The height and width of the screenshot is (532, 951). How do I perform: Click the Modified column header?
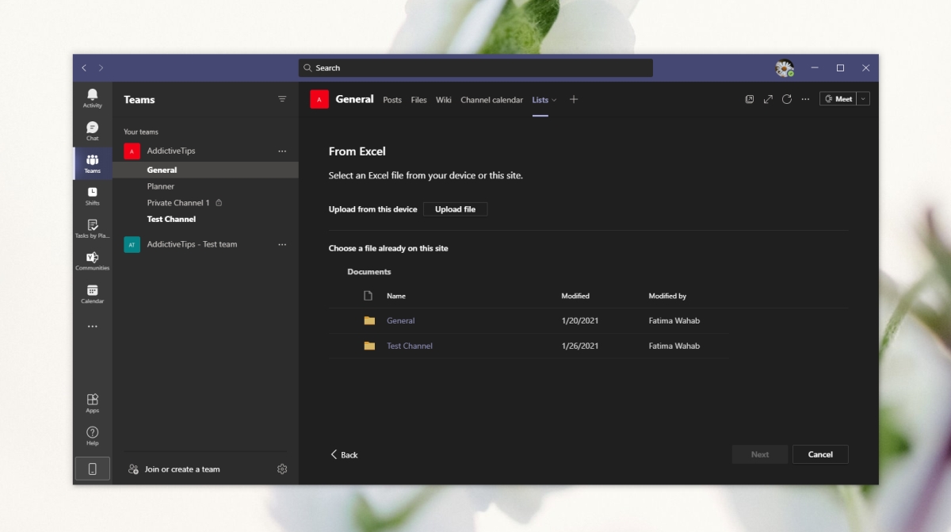click(x=575, y=296)
